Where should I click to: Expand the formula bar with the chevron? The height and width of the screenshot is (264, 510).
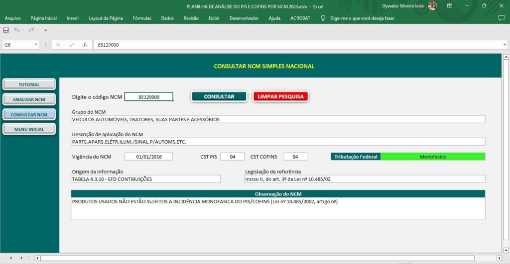[505, 45]
